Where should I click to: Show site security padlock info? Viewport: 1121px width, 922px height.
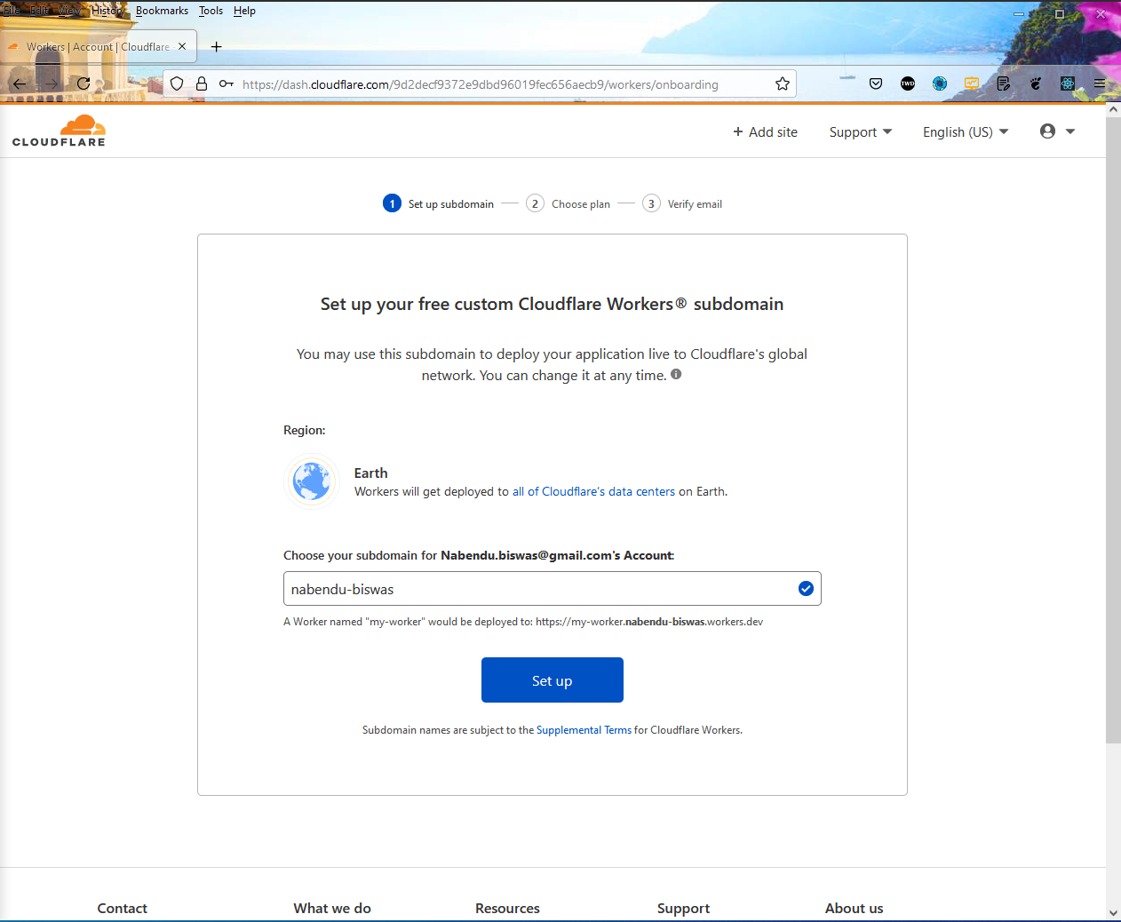tap(202, 83)
